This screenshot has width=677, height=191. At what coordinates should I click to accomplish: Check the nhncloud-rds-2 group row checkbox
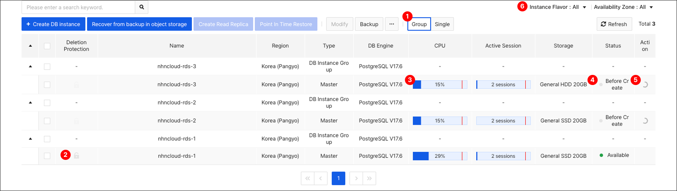pos(47,103)
